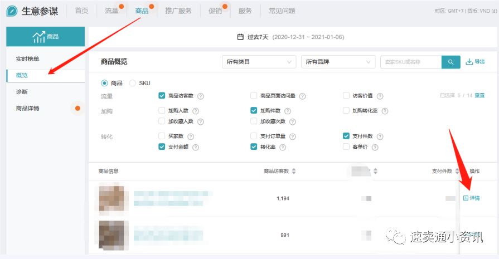Open title link of product with 991 visitors

(x=168, y=235)
